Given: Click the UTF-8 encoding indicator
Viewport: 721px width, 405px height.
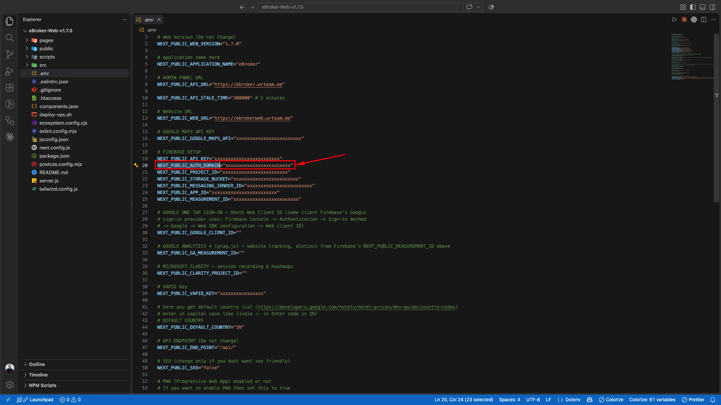Looking at the screenshot, I should tap(533, 400).
